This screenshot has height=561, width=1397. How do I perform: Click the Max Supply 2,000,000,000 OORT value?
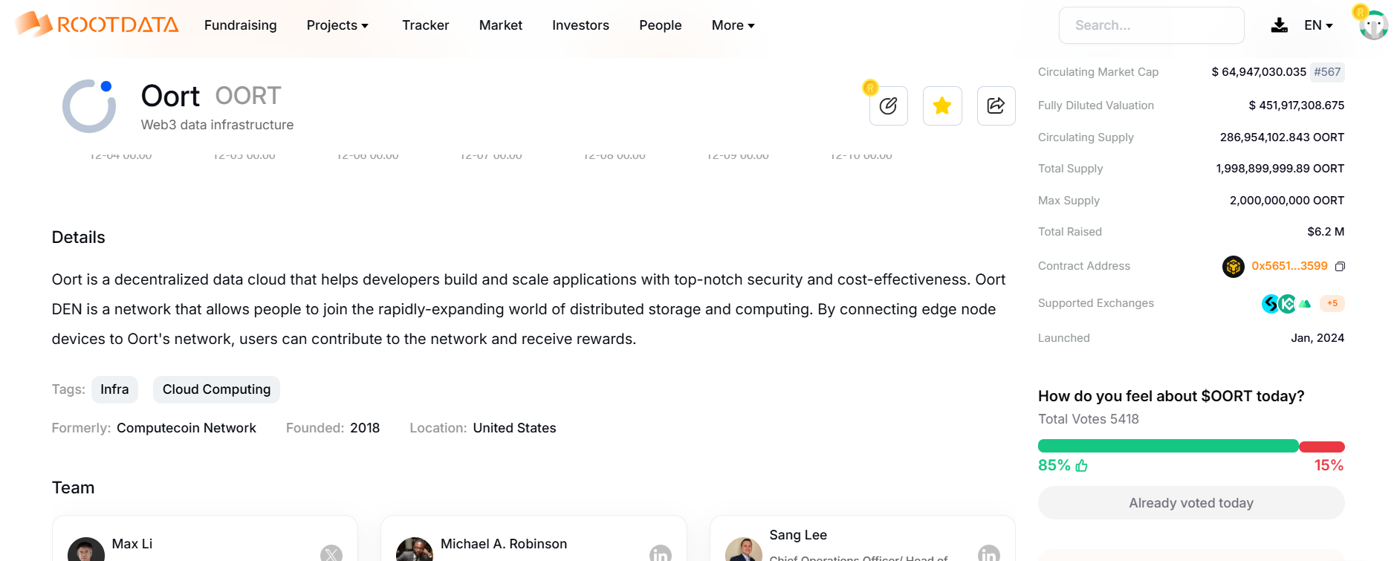point(1287,201)
